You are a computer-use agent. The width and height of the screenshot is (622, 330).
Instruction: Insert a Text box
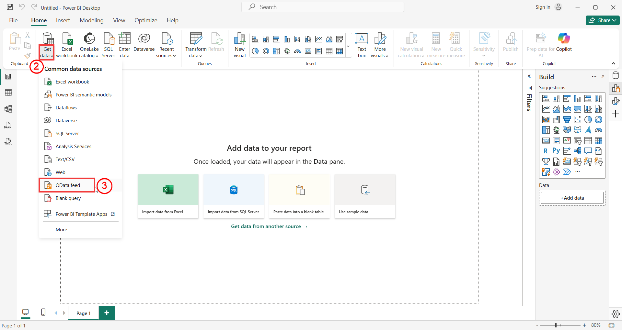[362, 45]
